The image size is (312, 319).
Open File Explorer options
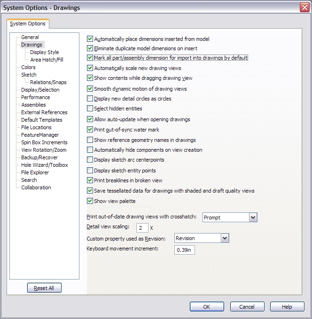coord(35,172)
